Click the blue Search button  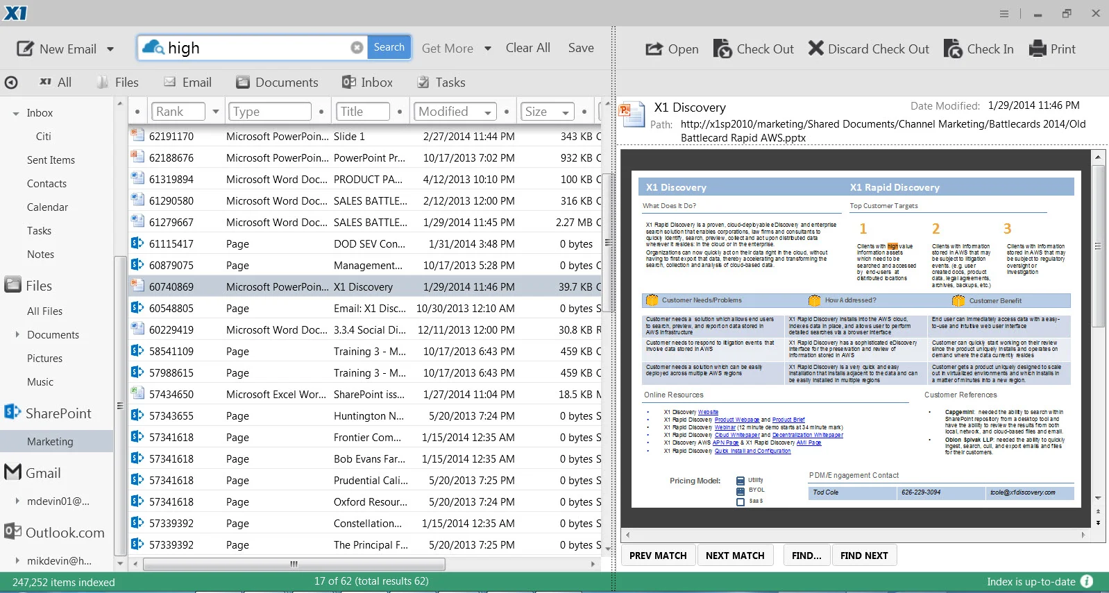[389, 47]
